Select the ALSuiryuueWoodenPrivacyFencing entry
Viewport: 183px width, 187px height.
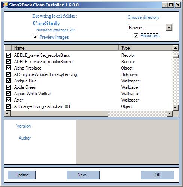tap(46, 74)
